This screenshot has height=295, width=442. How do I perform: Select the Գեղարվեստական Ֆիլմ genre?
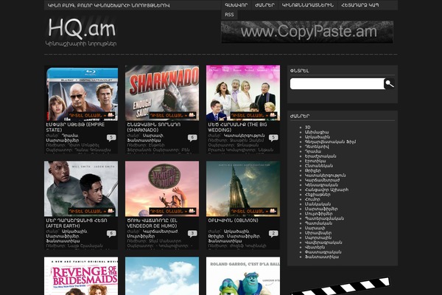(330, 142)
